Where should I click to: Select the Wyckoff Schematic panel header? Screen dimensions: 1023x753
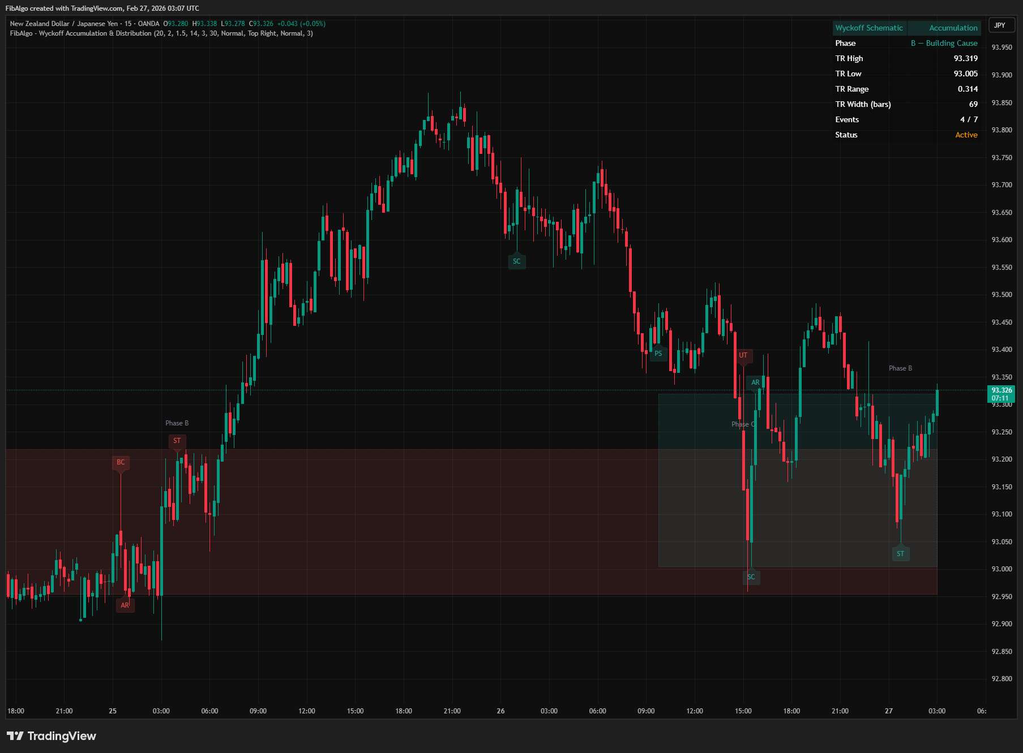pyautogui.click(x=869, y=27)
